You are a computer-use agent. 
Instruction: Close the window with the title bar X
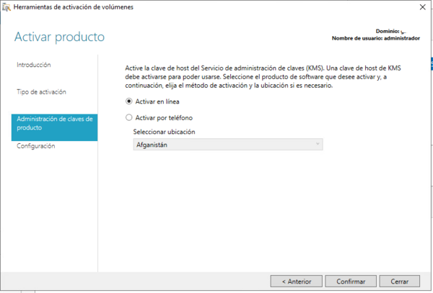click(x=420, y=6)
